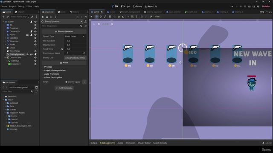Switch to the player scene tab

(111, 12)
